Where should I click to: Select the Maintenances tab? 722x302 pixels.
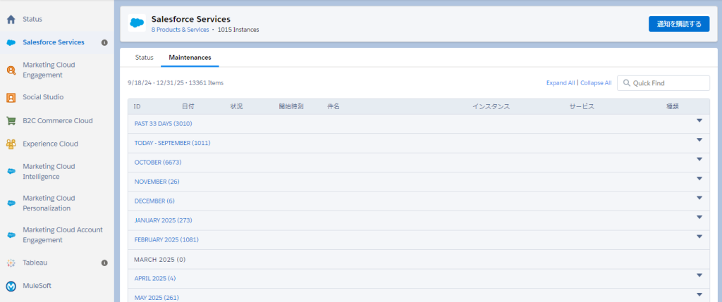pyautogui.click(x=190, y=57)
